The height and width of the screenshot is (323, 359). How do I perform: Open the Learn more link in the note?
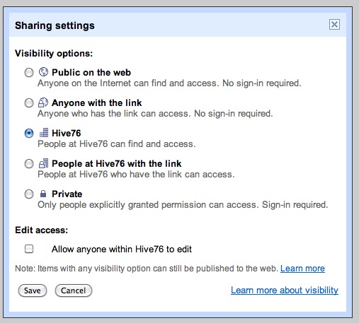302,269
